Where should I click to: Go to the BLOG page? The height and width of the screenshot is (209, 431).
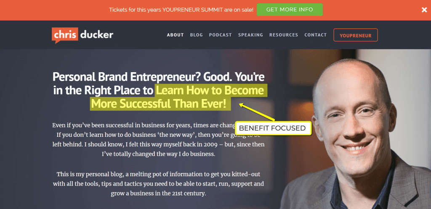196,35
